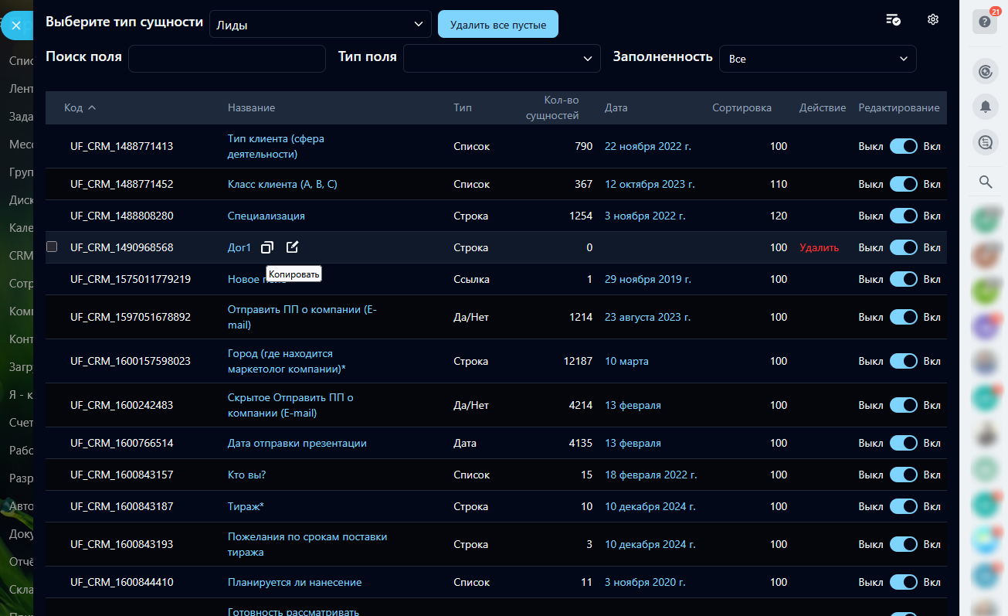Open the Заполненность dropdown showing Все
Screen dimensions: 1008x616
[x=817, y=59]
